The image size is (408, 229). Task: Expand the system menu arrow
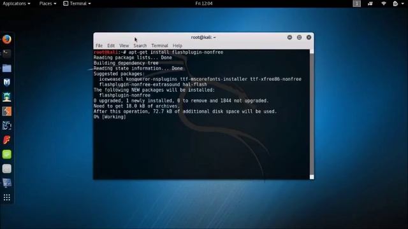tap(402, 4)
